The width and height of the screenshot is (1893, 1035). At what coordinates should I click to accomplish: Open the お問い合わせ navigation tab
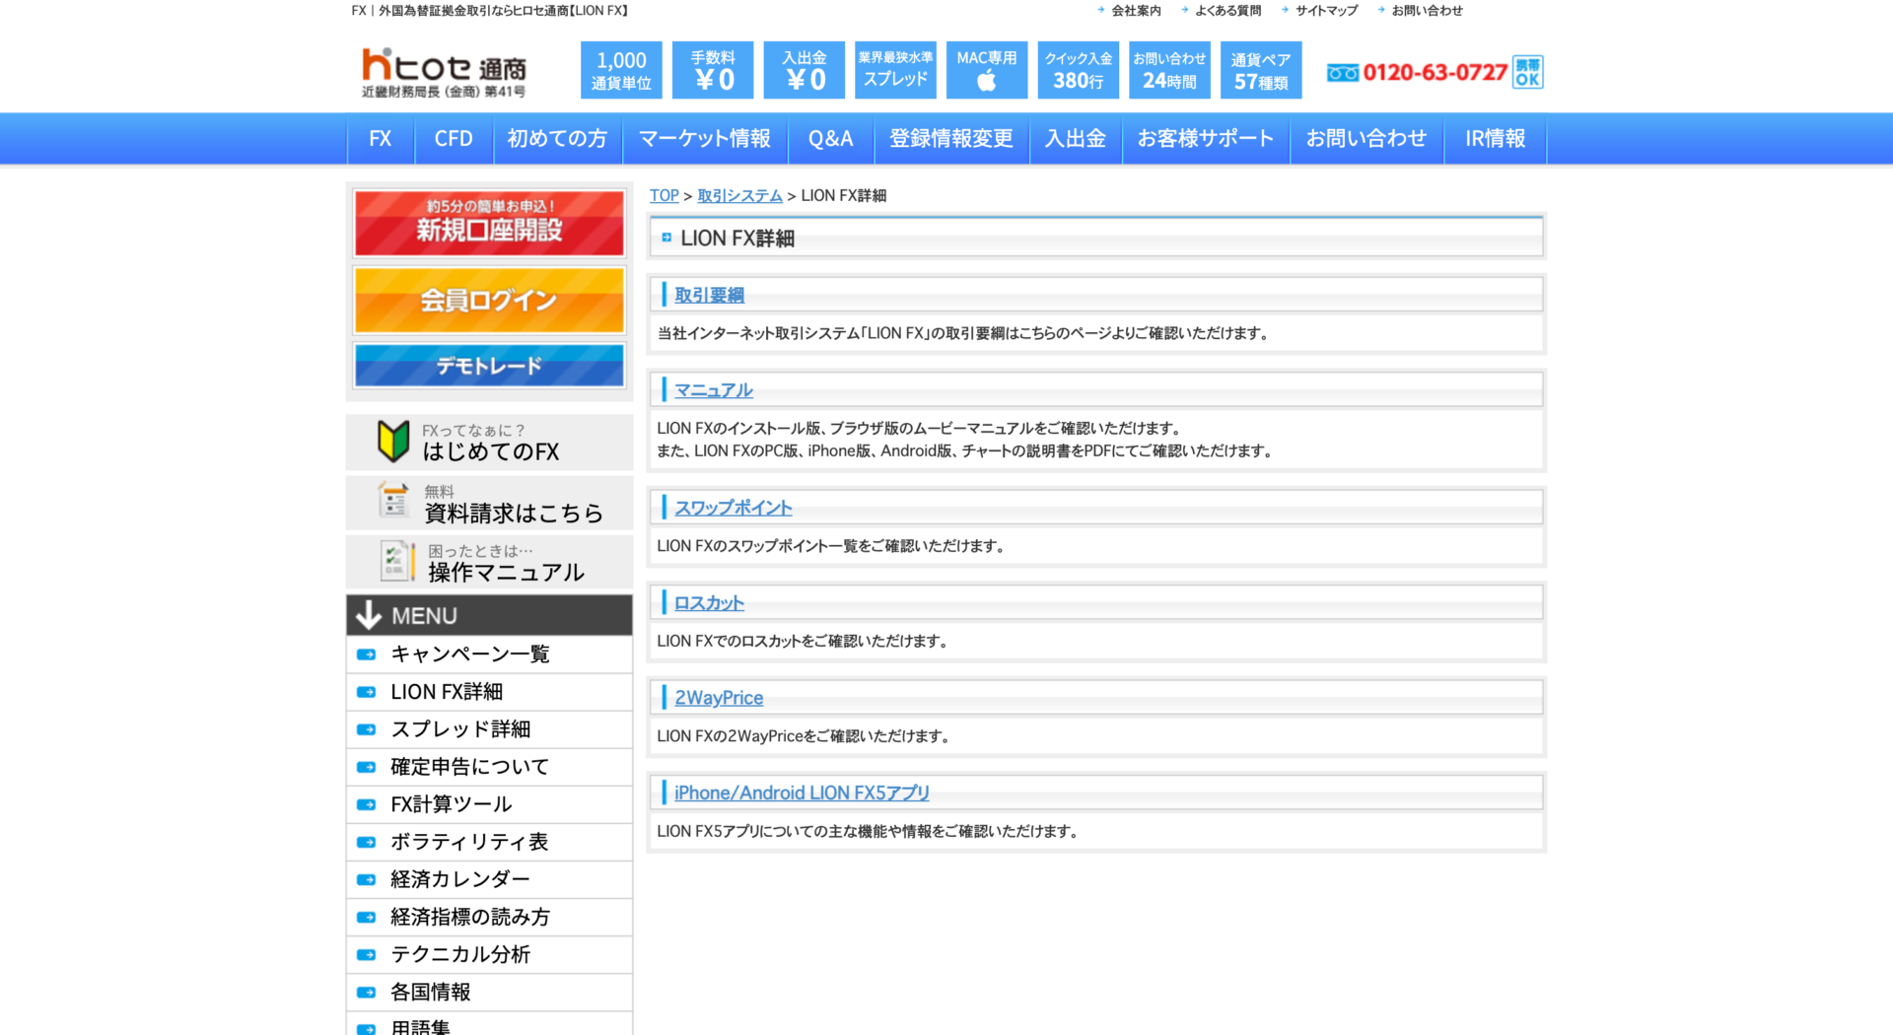[x=1367, y=139]
